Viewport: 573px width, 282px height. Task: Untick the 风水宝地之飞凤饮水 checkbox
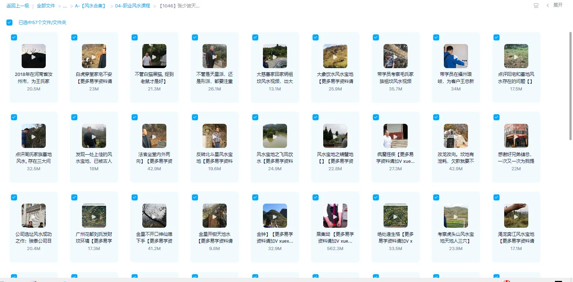pos(255,117)
